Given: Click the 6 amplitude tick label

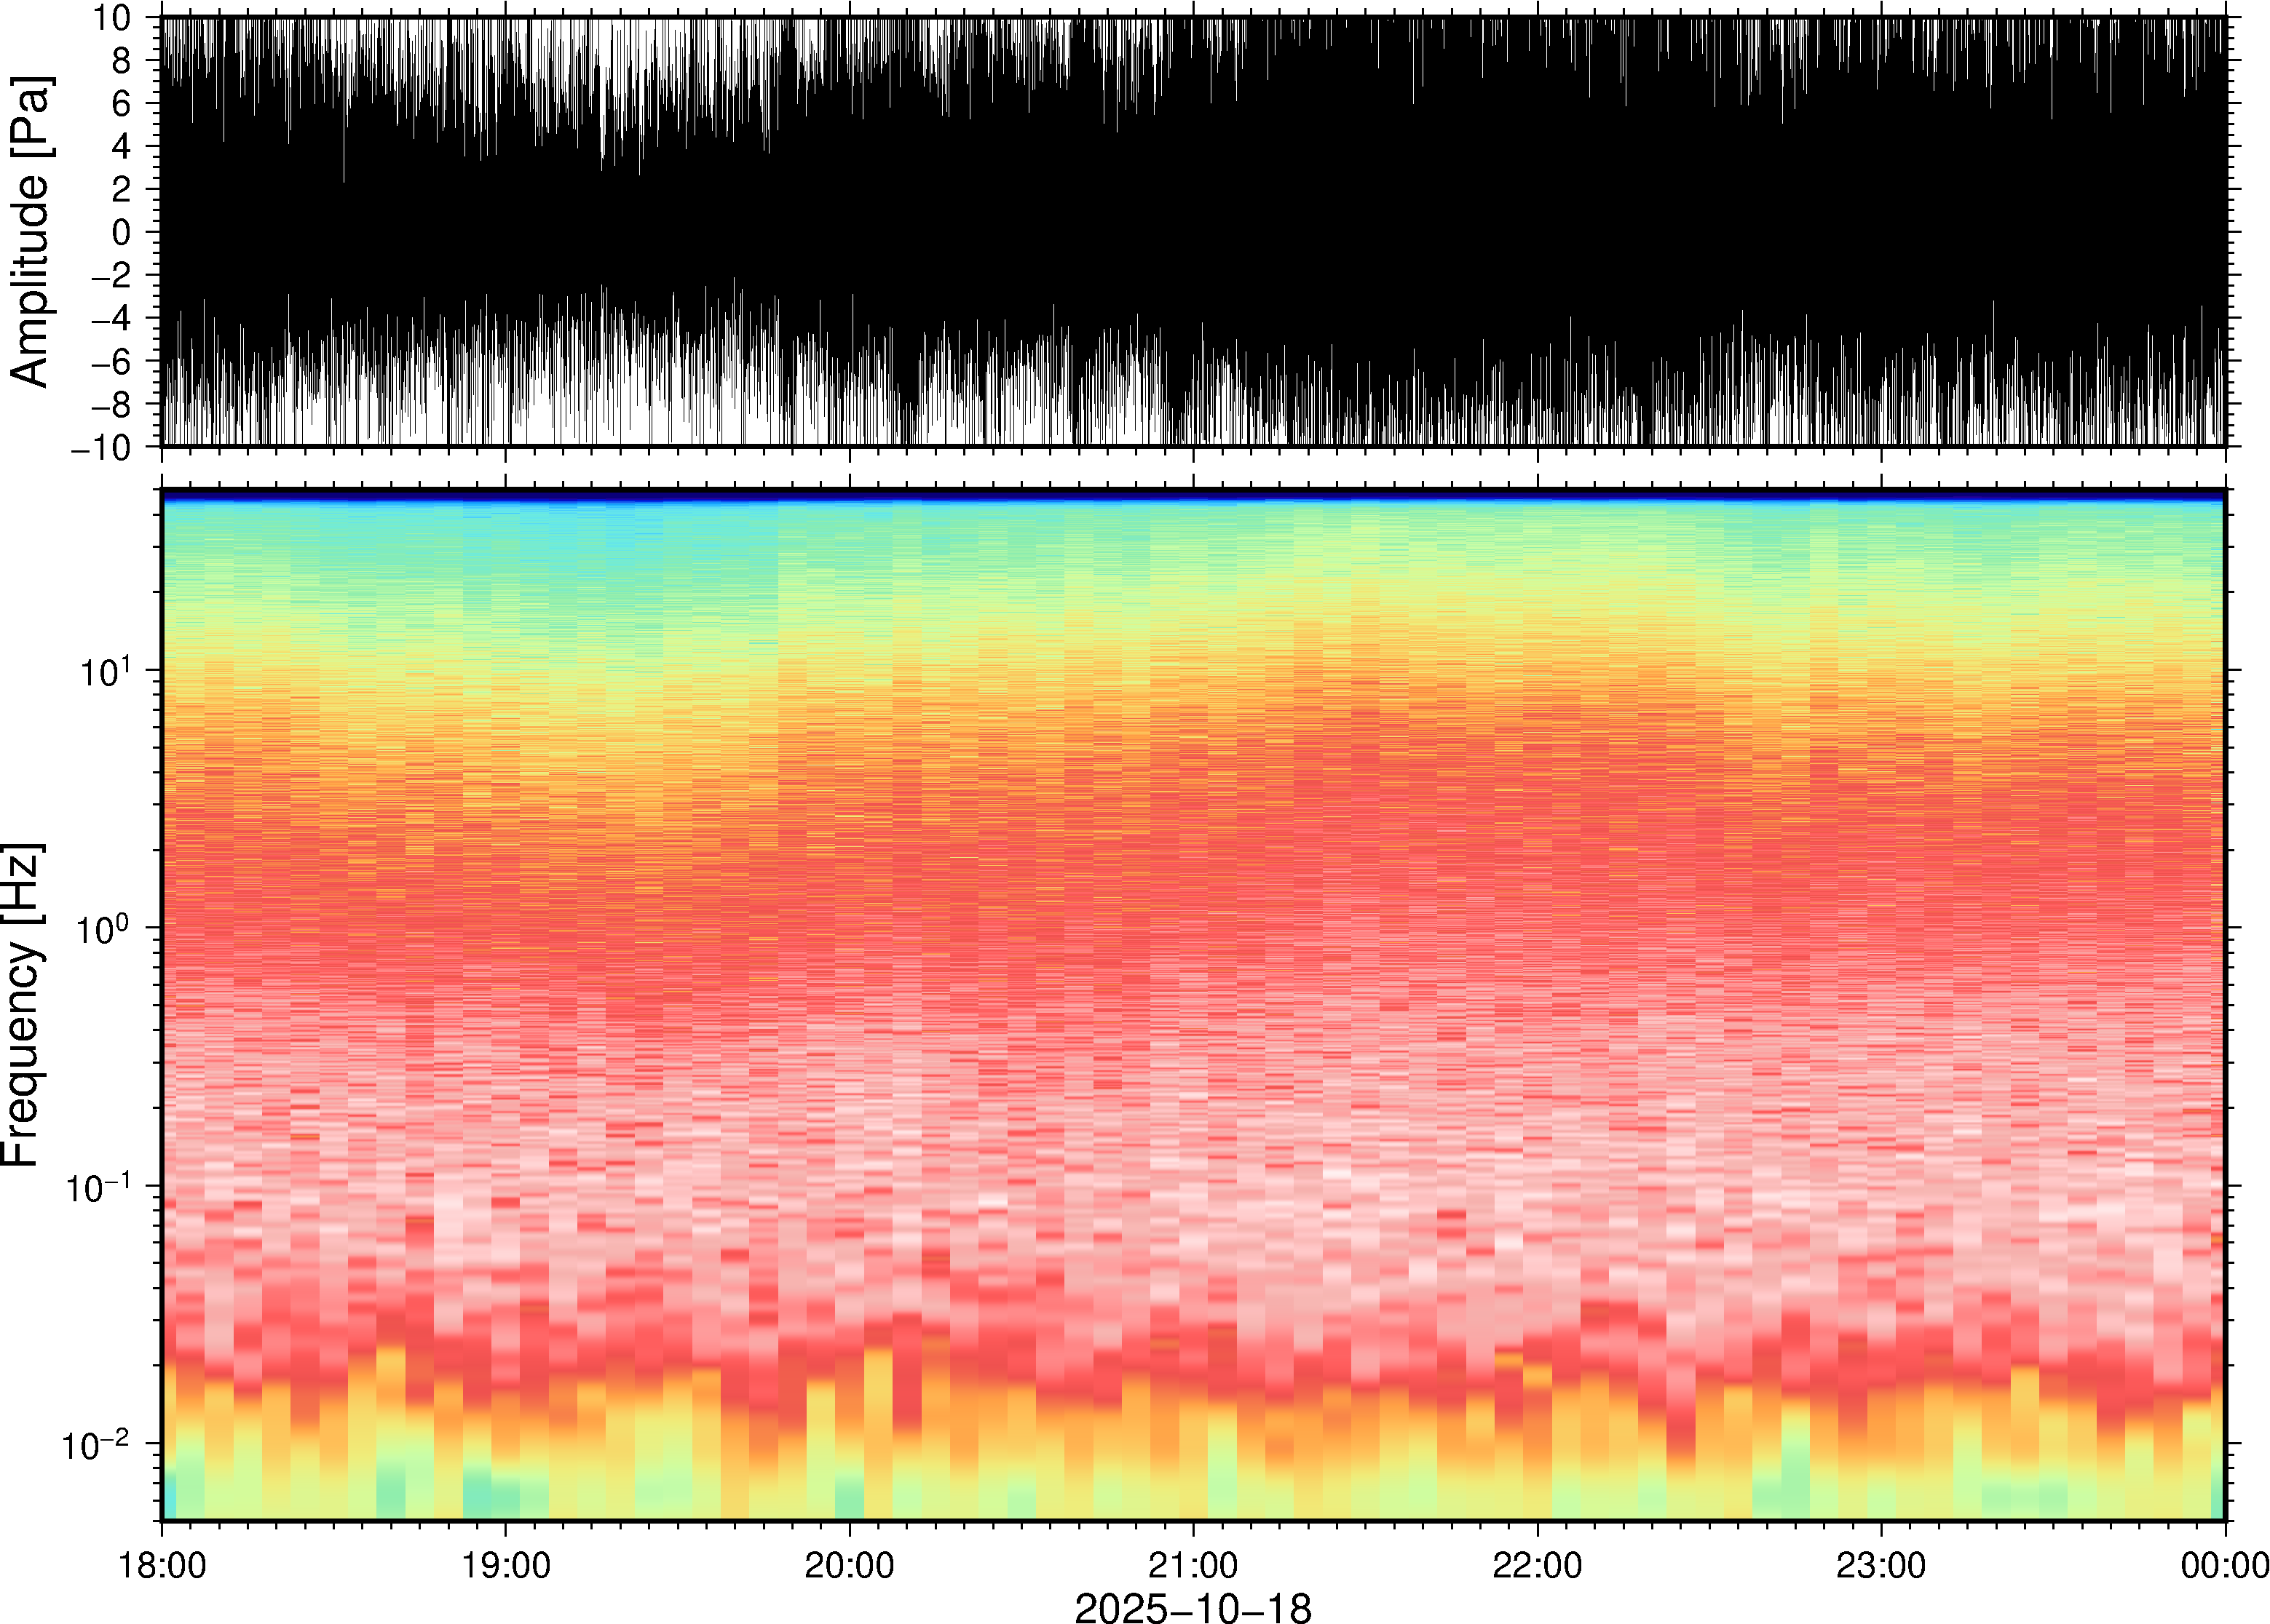Looking at the screenshot, I should [x=121, y=104].
